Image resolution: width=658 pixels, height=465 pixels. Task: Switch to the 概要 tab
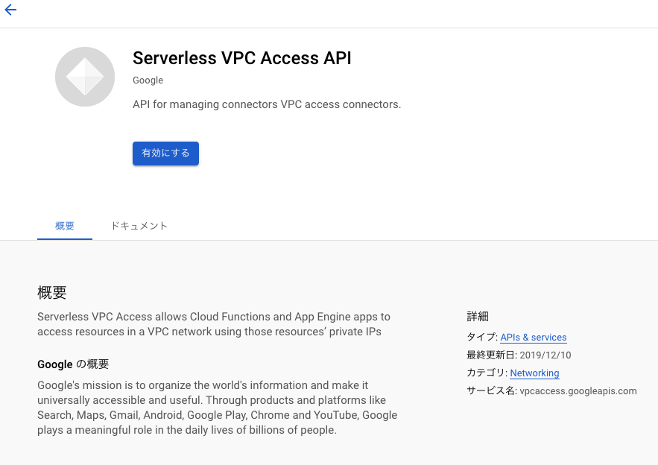(65, 227)
